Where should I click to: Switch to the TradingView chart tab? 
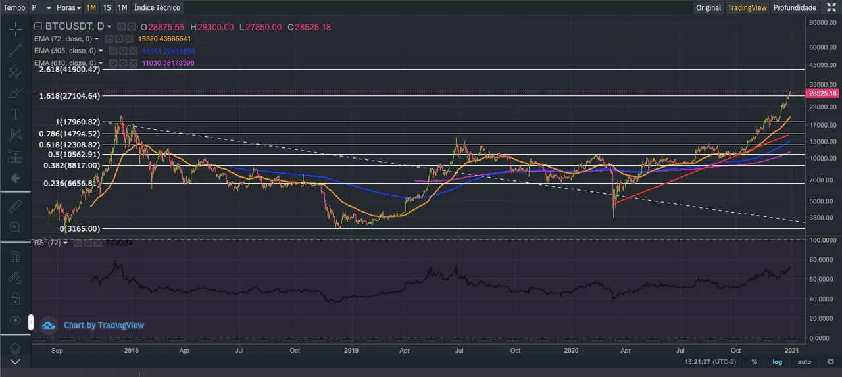pyautogui.click(x=747, y=7)
